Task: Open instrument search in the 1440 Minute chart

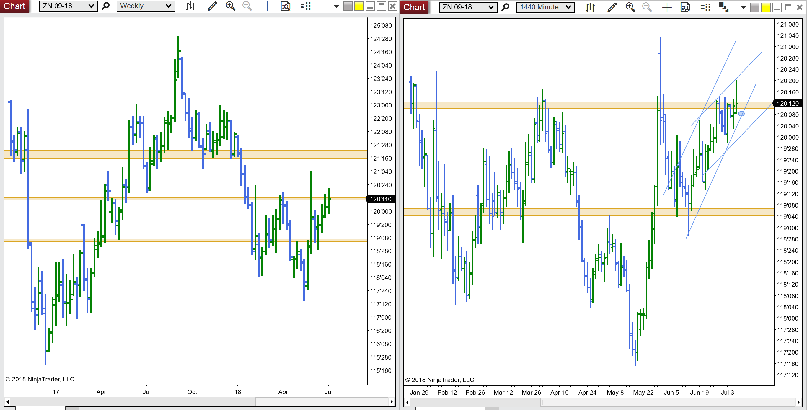Action: click(505, 7)
